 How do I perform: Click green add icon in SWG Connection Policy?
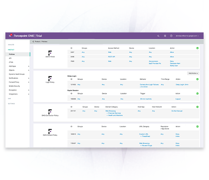coord(197,107)
